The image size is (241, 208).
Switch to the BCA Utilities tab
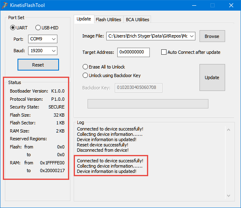pos(138,20)
